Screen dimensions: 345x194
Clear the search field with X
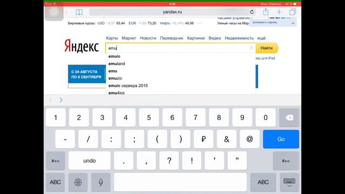click(251, 48)
